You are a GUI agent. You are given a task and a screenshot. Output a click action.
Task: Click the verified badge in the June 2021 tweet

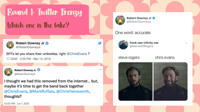pyautogui.click(x=39, y=70)
